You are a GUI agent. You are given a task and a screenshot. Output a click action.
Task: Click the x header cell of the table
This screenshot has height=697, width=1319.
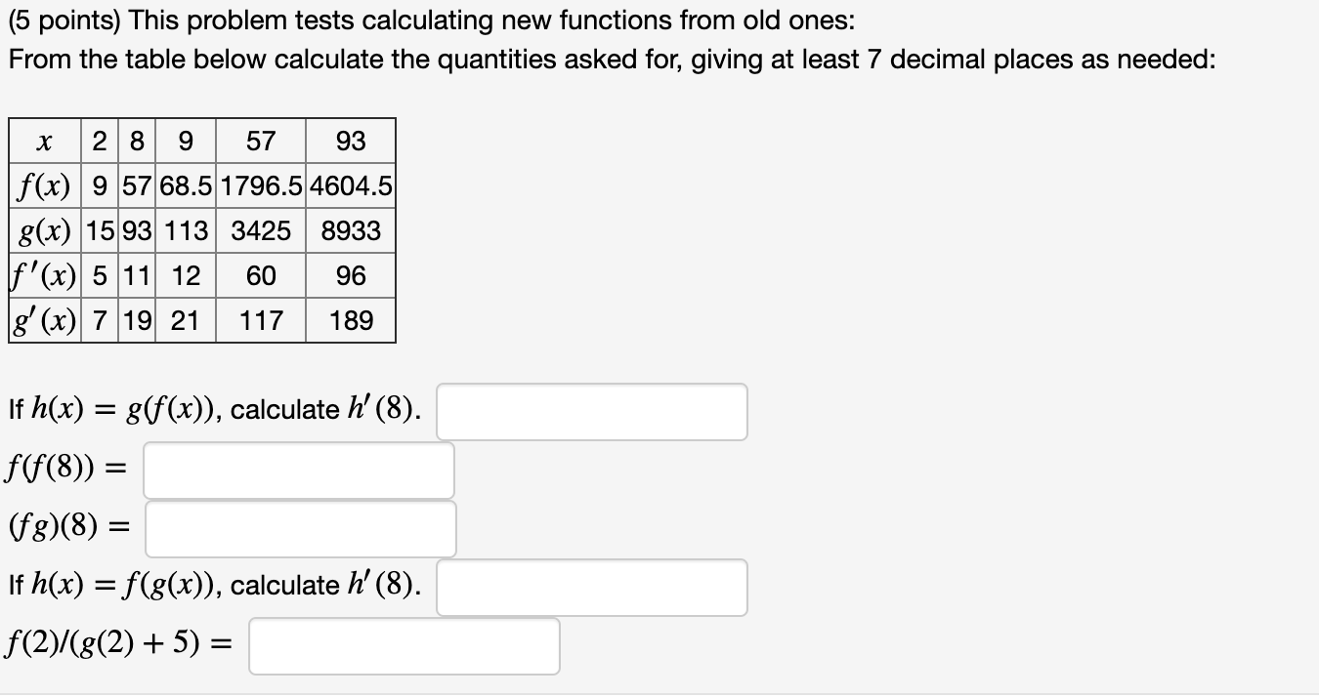[x=42, y=141]
